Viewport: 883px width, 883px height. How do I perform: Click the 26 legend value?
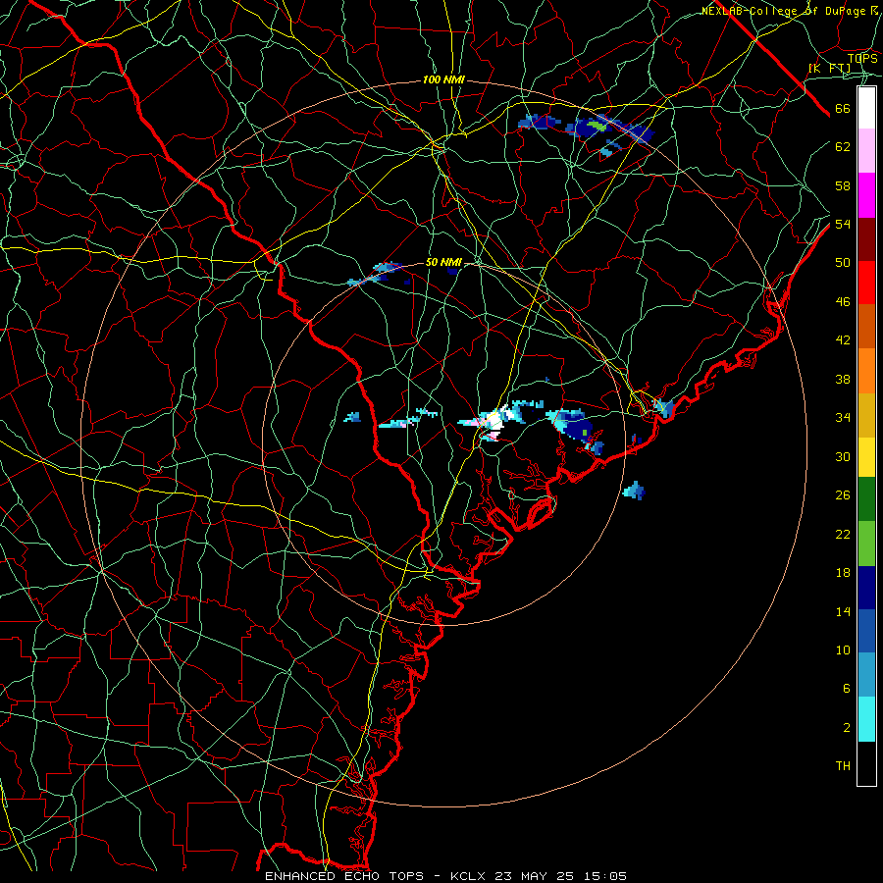[x=843, y=495]
